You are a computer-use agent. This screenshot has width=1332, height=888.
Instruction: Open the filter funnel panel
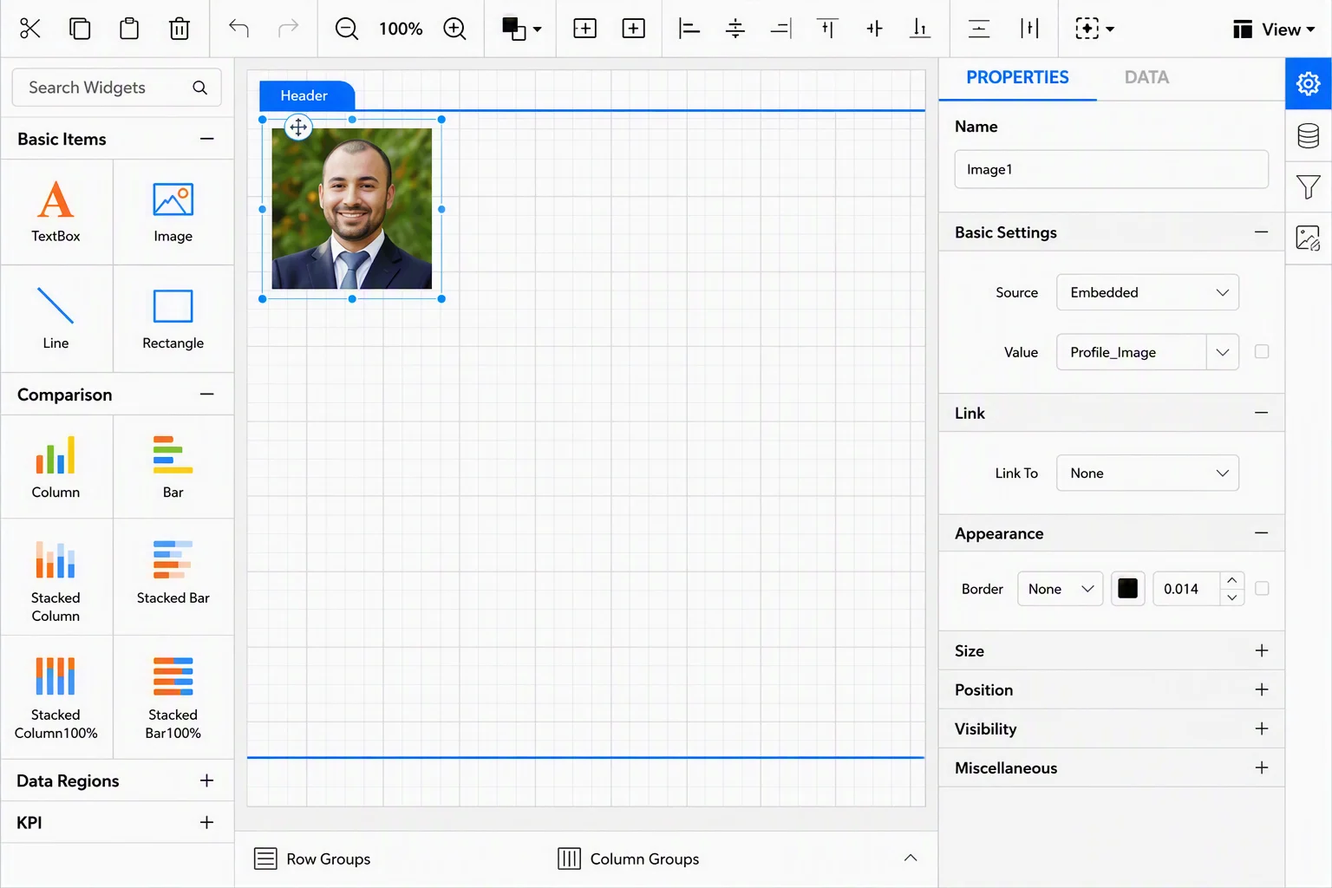[1308, 186]
